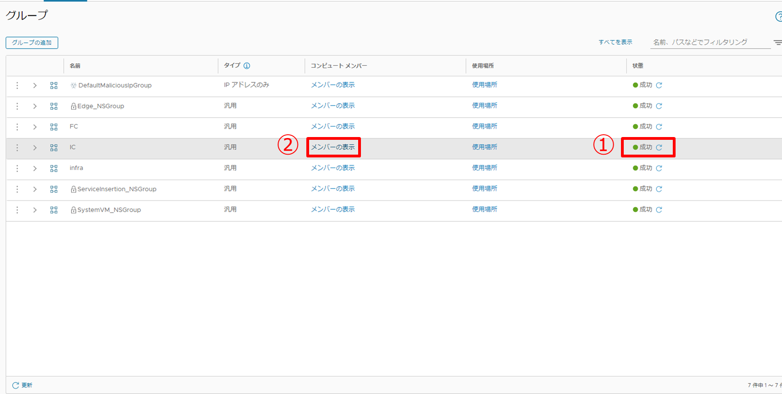The height and width of the screenshot is (394, 782).
Task: Click the グループの追加 button
Action: (x=32, y=43)
